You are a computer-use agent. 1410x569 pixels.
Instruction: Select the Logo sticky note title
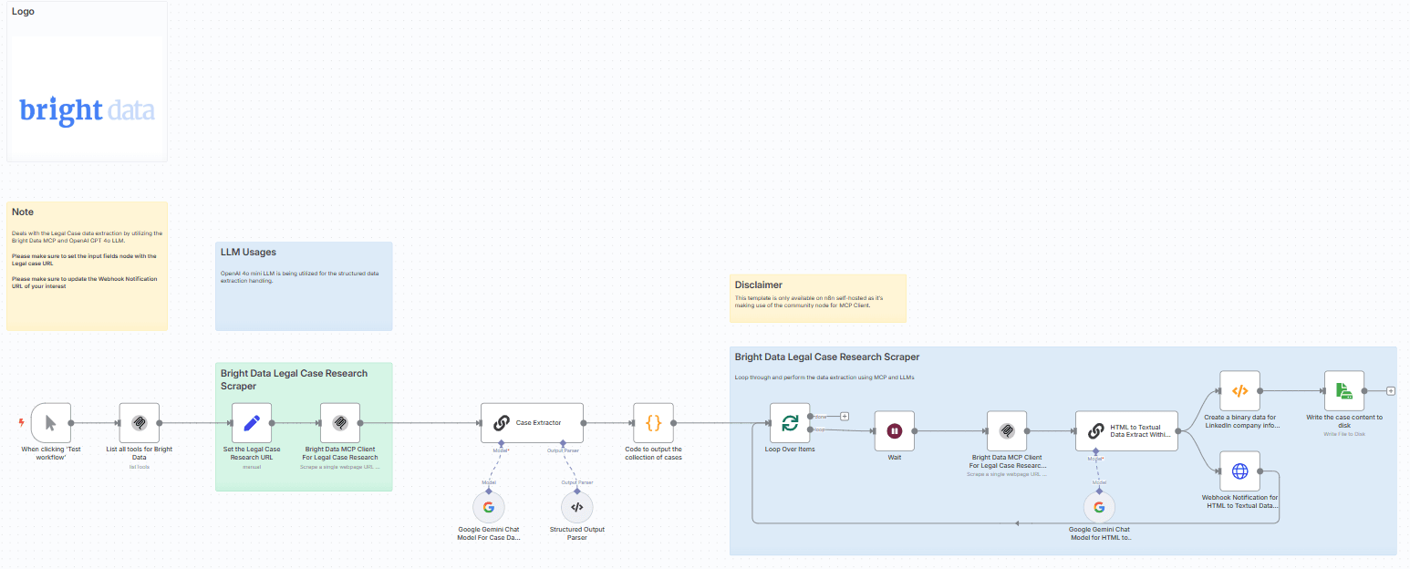tap(23, 12)
